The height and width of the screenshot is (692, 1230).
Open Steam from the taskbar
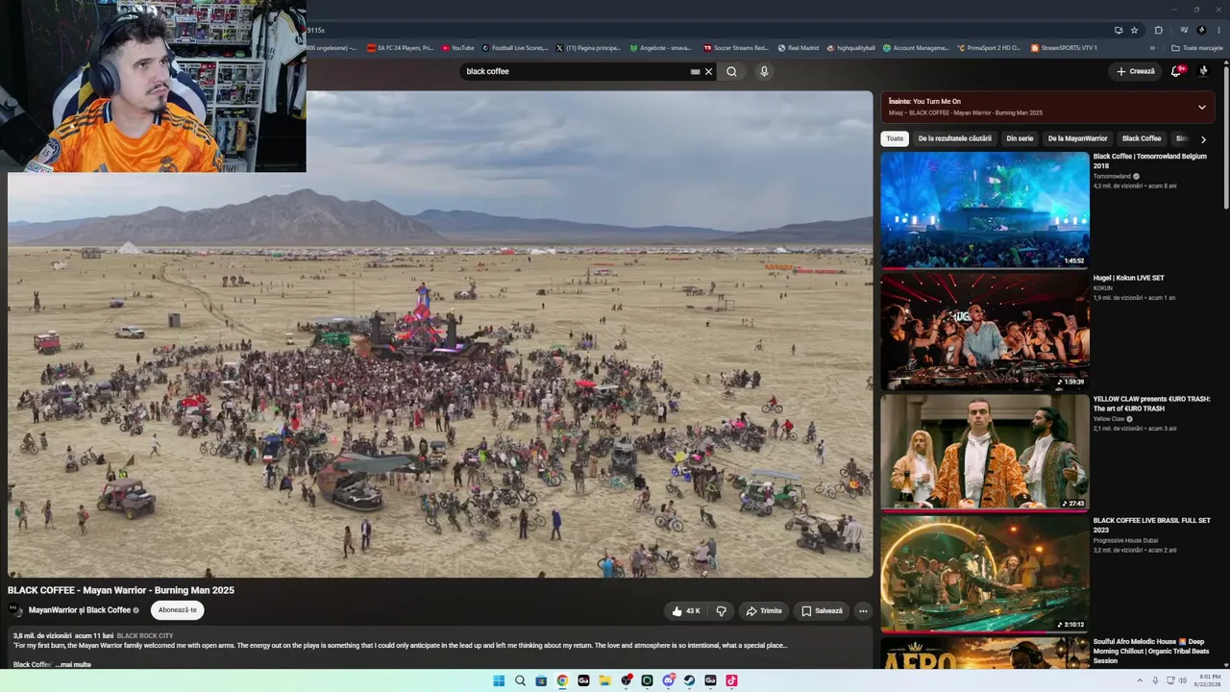689,680
